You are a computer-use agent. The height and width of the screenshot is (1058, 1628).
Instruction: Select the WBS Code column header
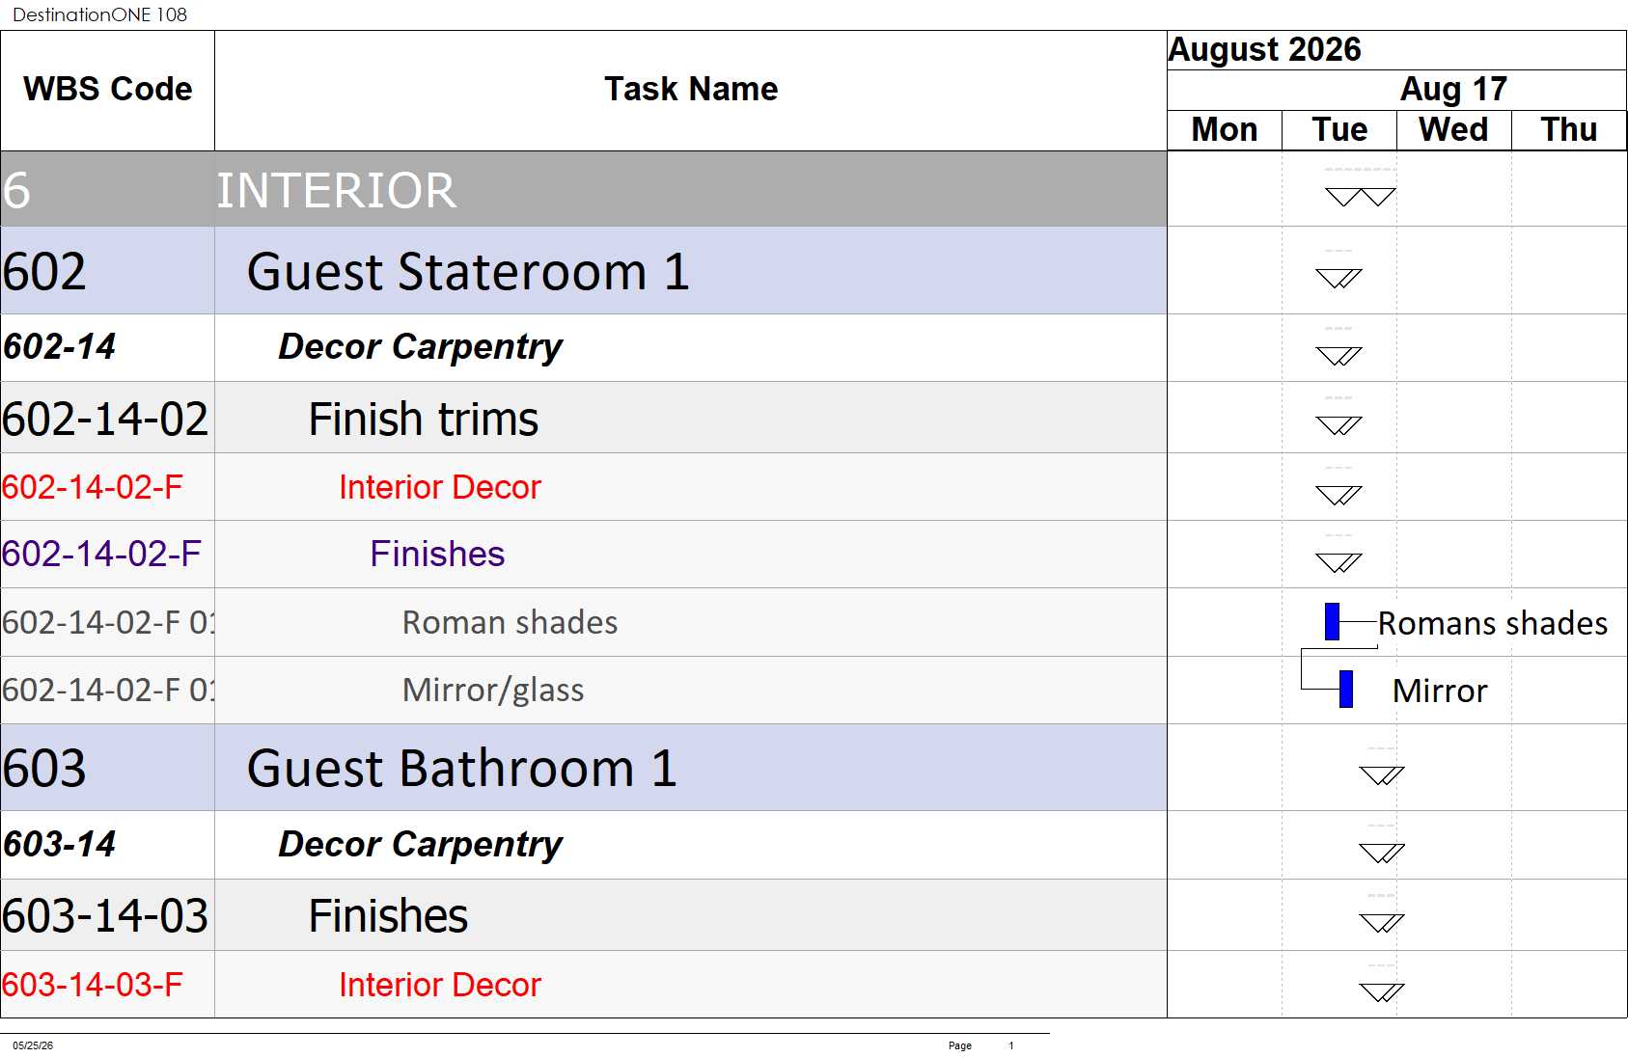(x=107, y=90)
